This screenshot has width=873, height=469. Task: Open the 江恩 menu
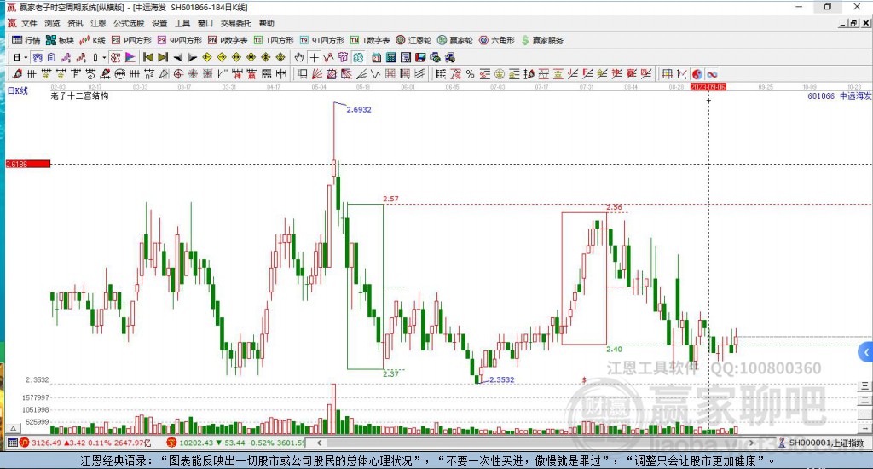98,23
